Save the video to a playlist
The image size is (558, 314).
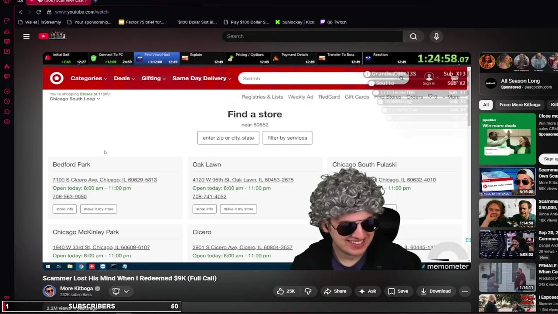[x=398, y=291]
